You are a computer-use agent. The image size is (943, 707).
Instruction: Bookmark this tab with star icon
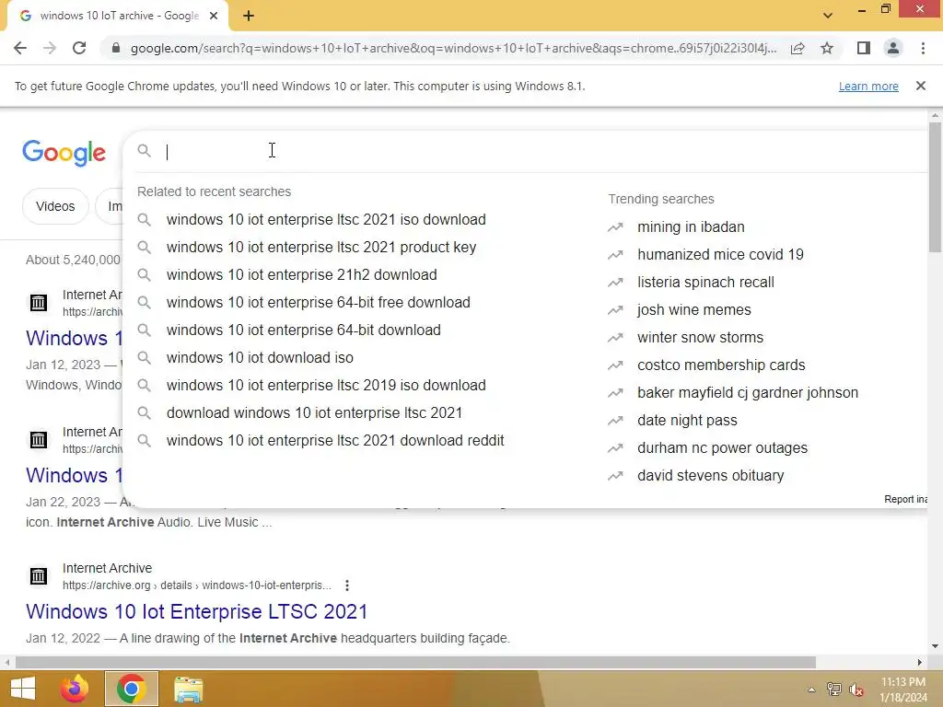827,48
